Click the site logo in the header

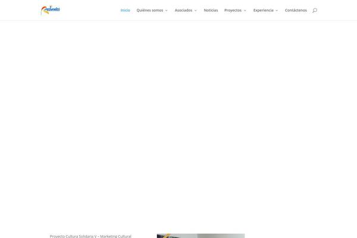(51, 10)
